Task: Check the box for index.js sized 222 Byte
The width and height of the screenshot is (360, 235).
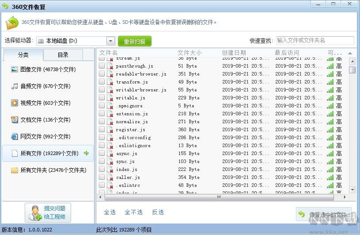Action: pyautogui.click(x=102, y=169)
